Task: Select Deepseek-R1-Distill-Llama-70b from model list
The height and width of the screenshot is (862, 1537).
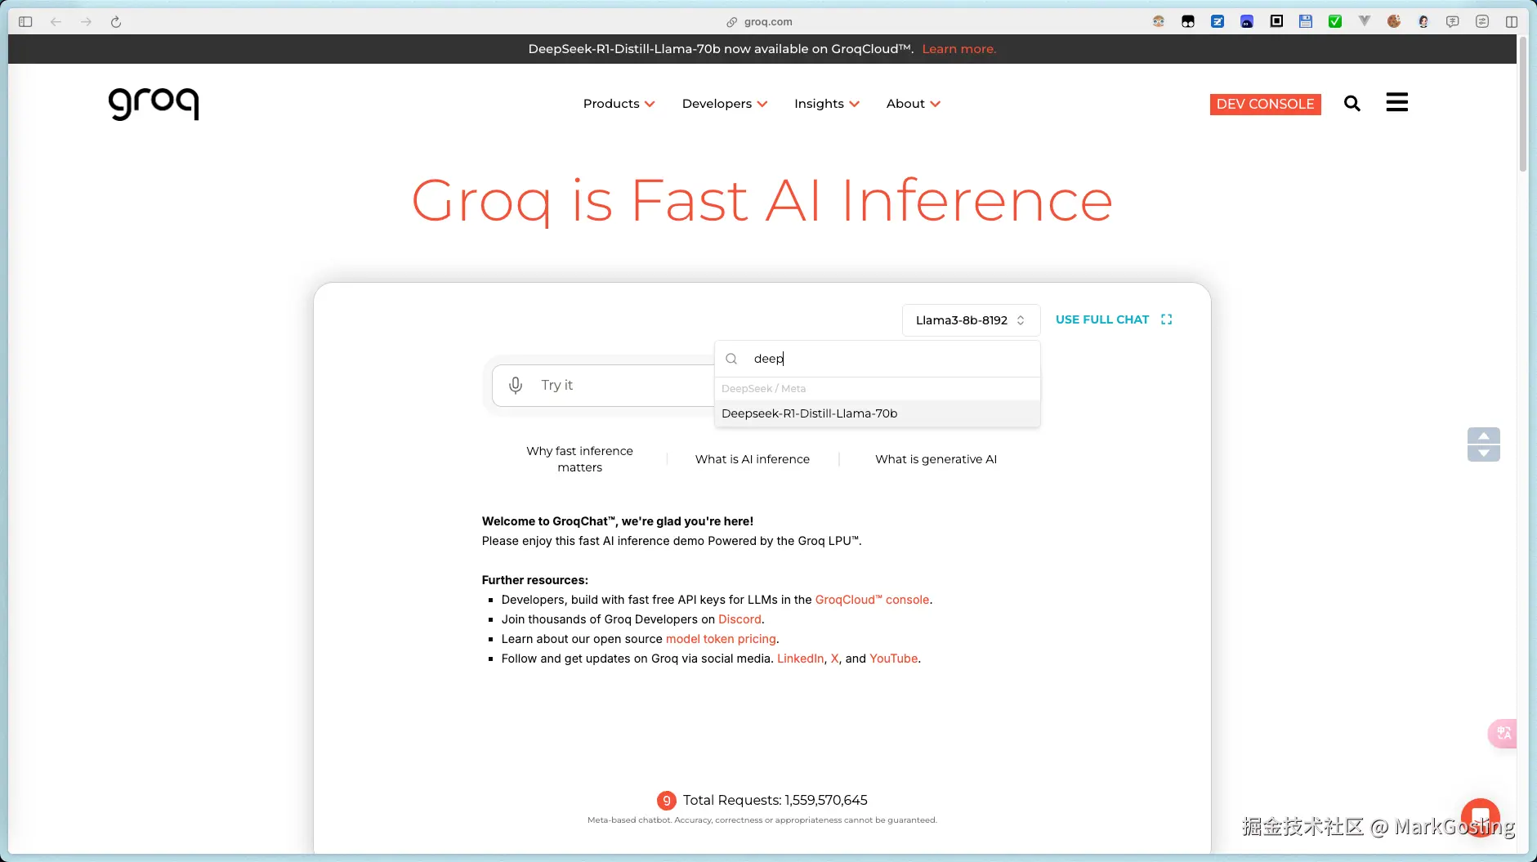Action: point(878,413)
